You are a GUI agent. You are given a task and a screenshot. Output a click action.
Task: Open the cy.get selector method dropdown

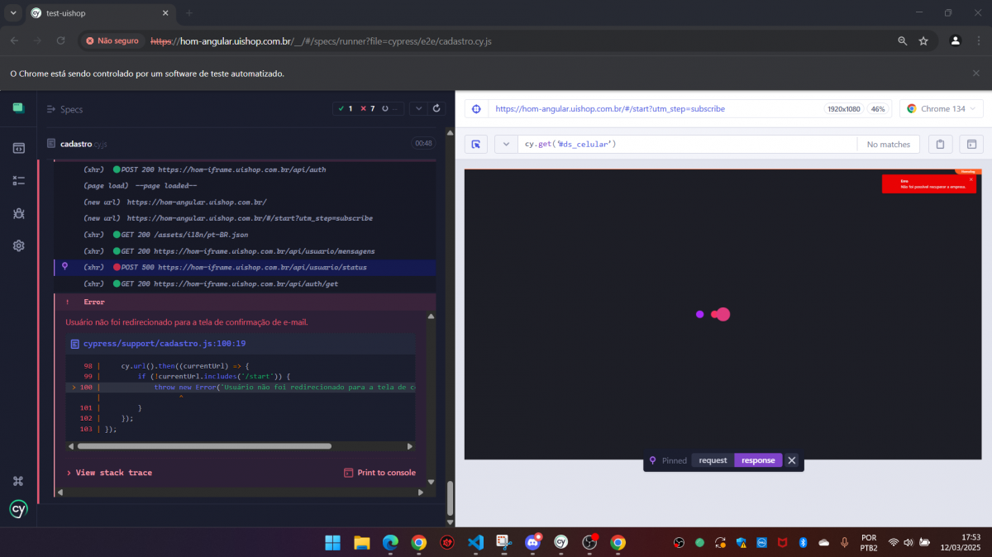click(x=506, y=144)
